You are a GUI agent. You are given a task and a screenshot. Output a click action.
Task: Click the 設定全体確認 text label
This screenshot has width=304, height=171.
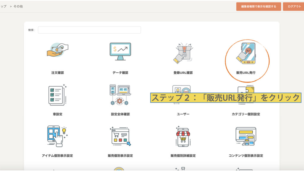point(120,114)
